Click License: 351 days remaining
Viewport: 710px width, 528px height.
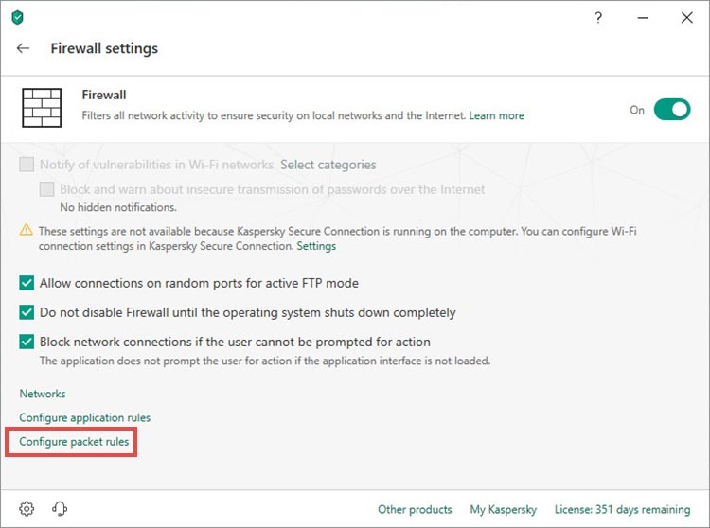point(623,509)
